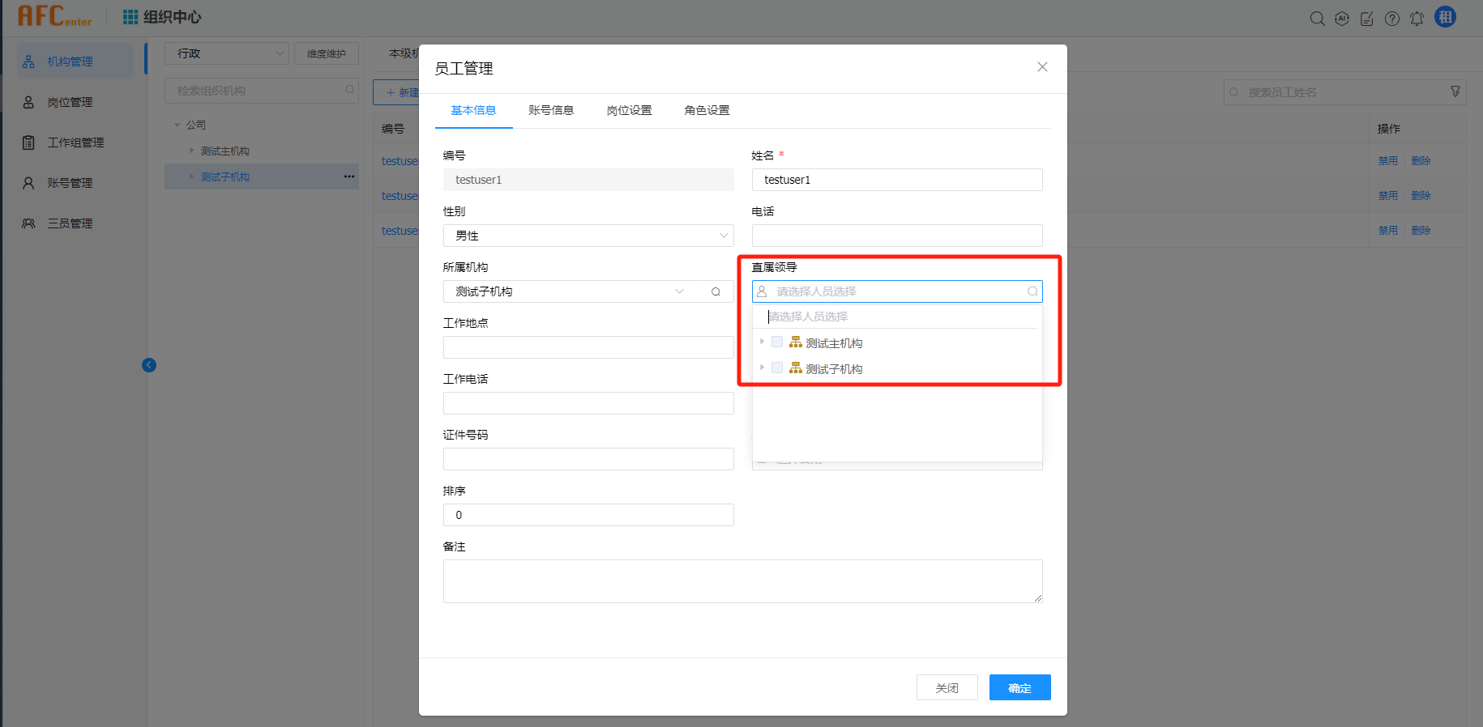Click the search magnifier icon in top bar
Viewport: 1483px width, 727px height.
tap(1317, 19)
